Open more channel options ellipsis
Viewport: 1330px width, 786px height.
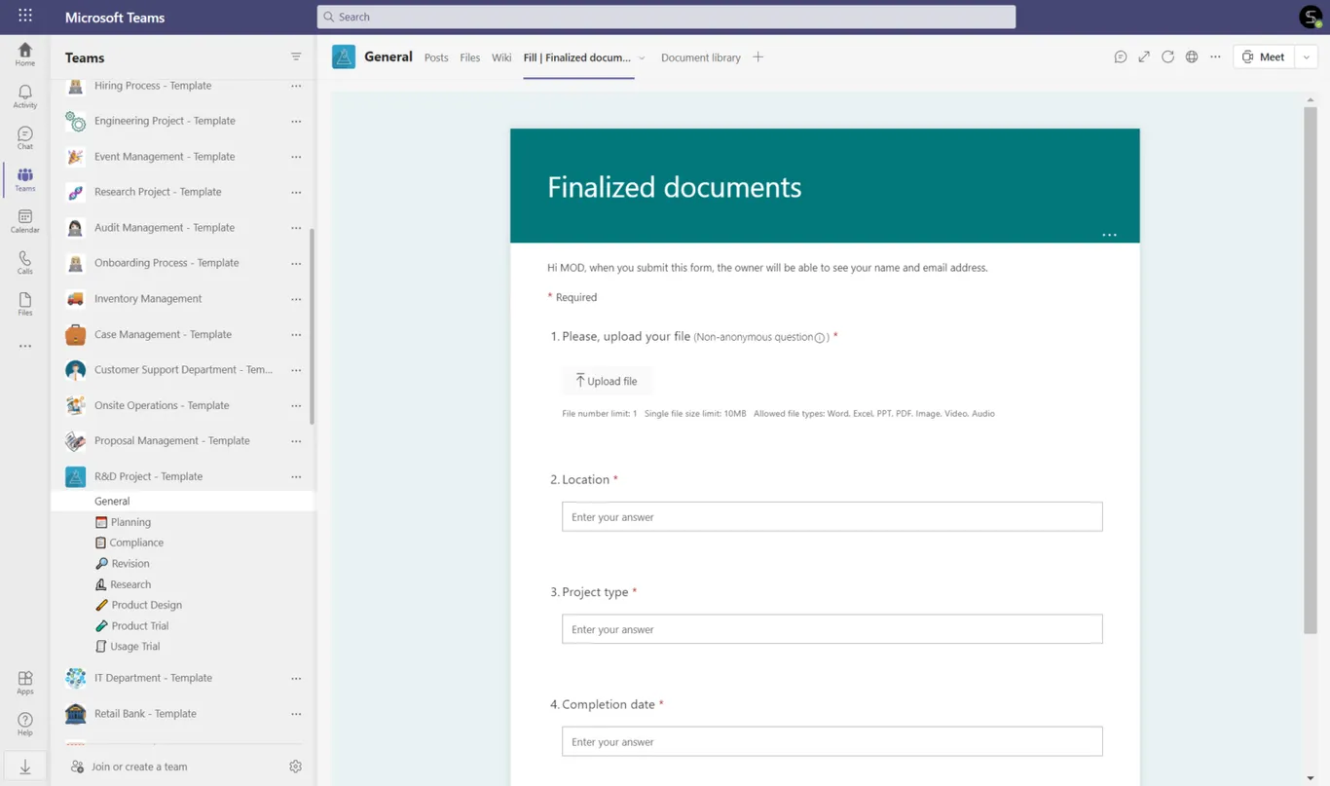tap(1215, 56)
